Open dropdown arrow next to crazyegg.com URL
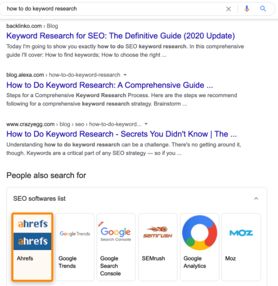Screen dimensions: 278x286 point(146,124)
